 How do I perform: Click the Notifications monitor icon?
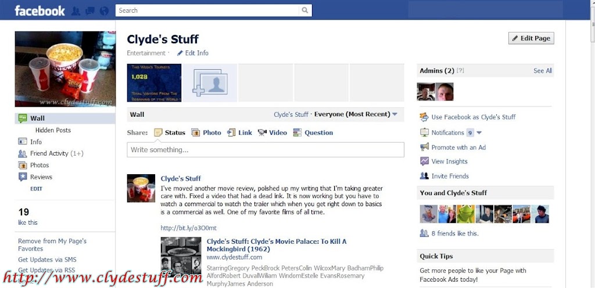click(424, 132)
